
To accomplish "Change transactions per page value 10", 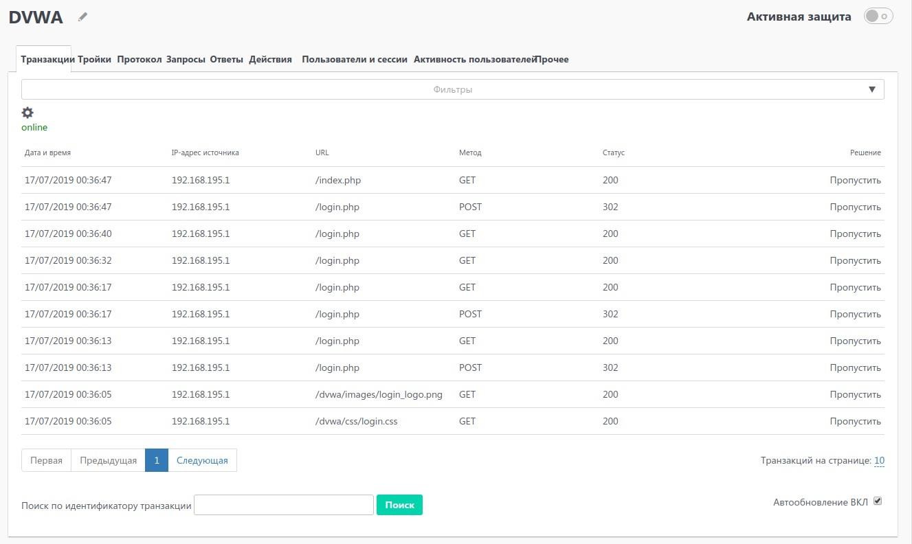I will point(879,461).
